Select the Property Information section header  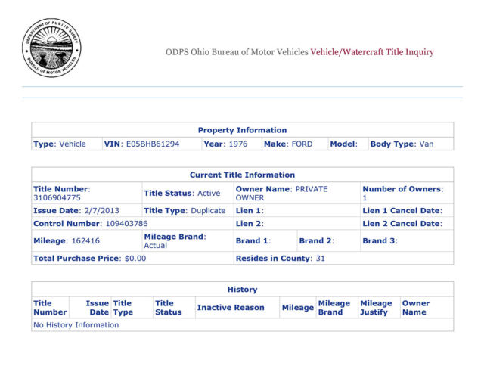(x=242, y=130)
